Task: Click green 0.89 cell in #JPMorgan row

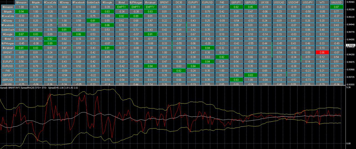Action: point(50,43)
